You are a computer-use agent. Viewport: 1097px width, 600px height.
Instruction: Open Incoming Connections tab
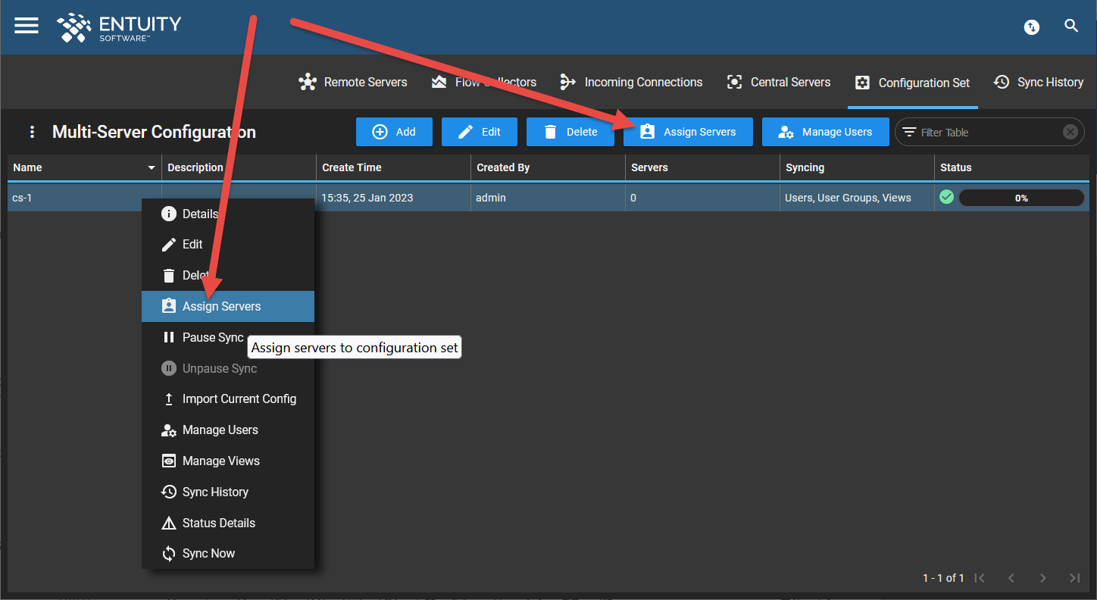[x=631, y=82]
